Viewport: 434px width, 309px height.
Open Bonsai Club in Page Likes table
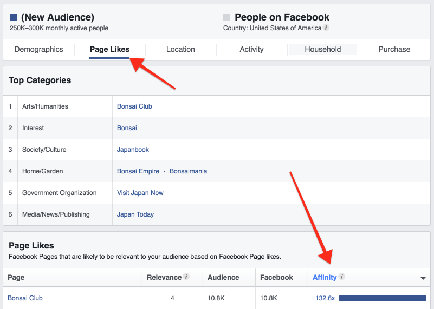point(25,298)
